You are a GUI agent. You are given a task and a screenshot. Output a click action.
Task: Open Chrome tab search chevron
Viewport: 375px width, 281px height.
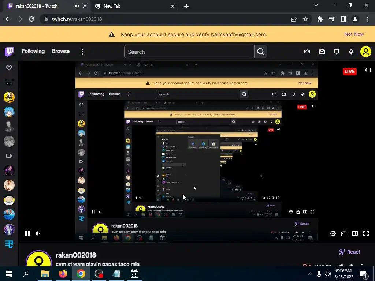316,5
